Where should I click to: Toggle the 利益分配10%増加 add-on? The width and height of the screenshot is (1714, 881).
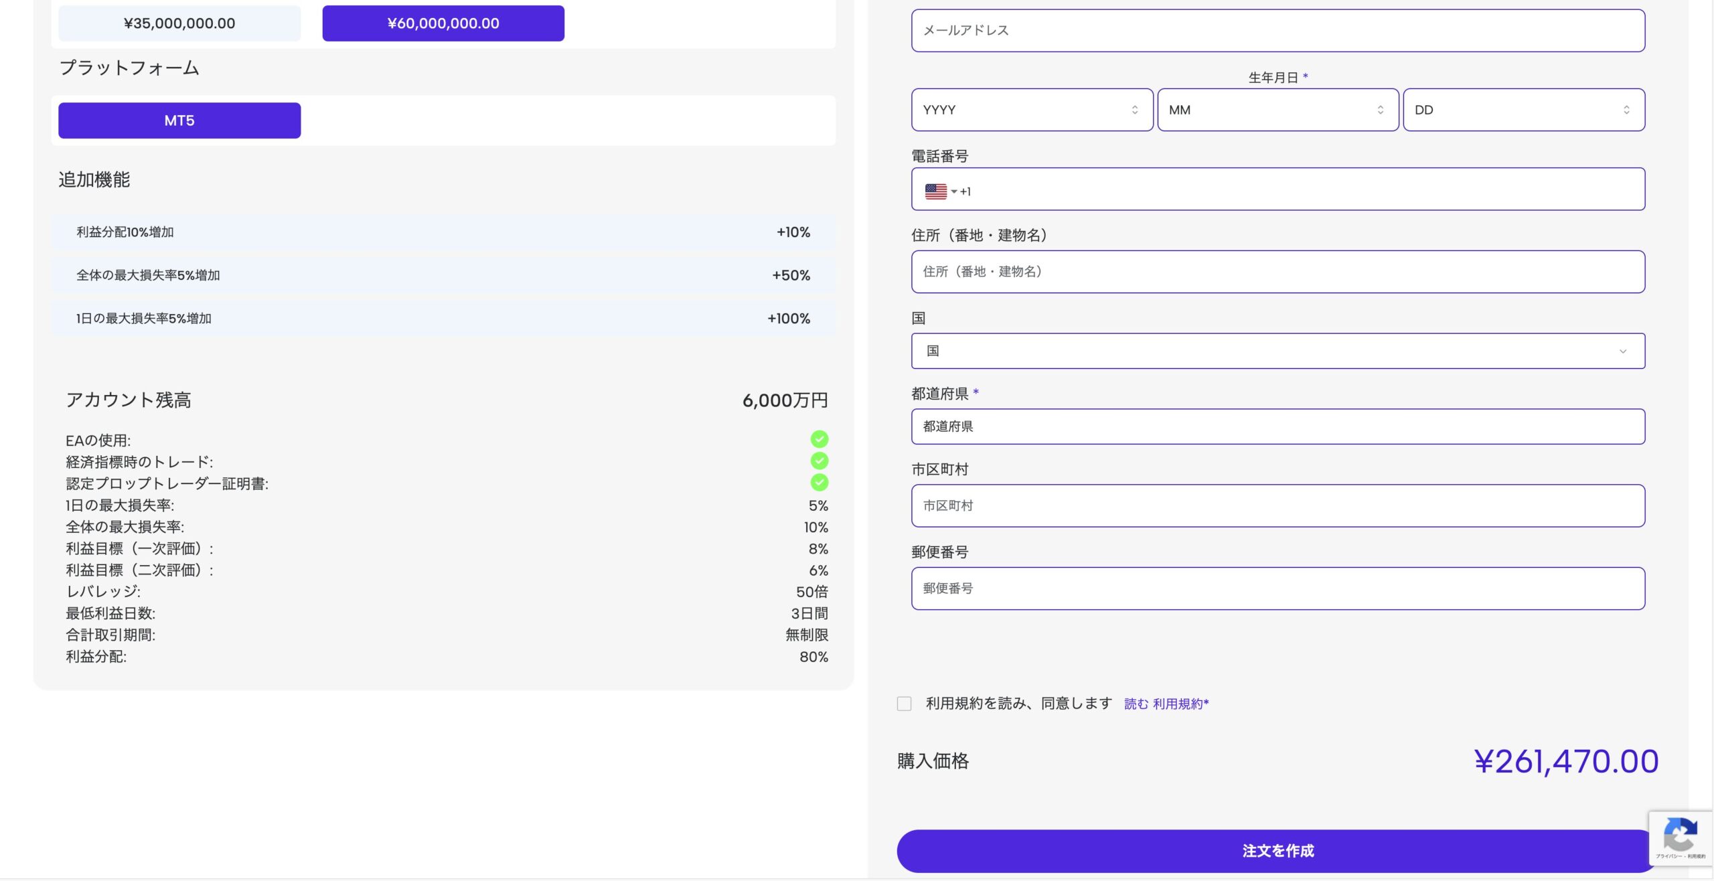click(x=443, y=232)
